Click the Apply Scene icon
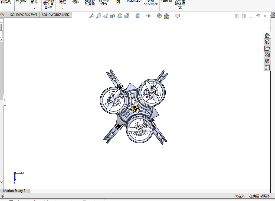The height and width of the screenshot is (201, 275). (166, 16)
